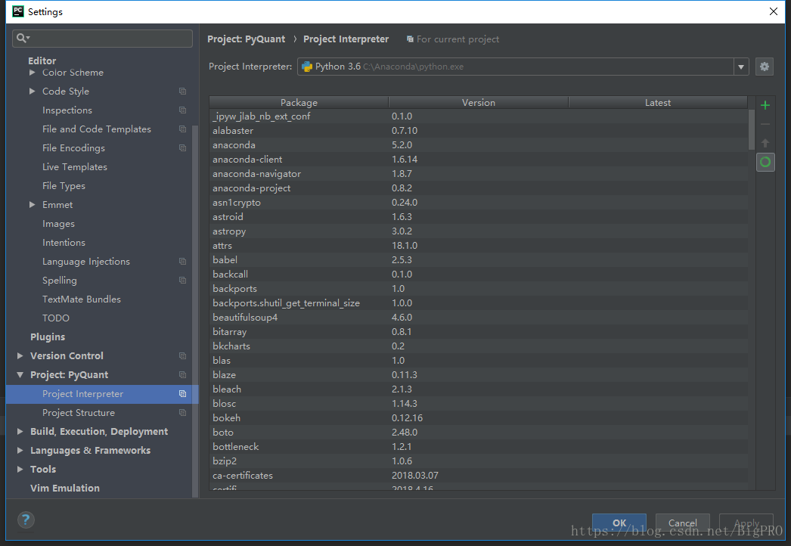
Task: Sort by the Package column header
Action: (x=299, y=102)
